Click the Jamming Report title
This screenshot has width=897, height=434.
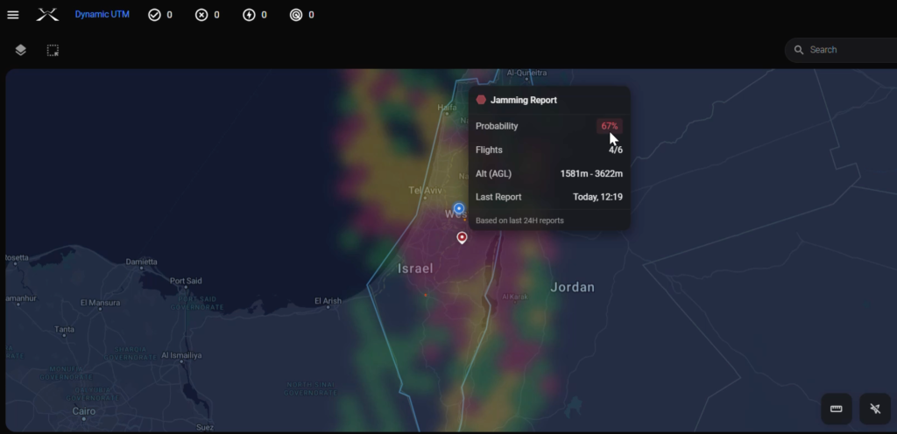(524, 100)
